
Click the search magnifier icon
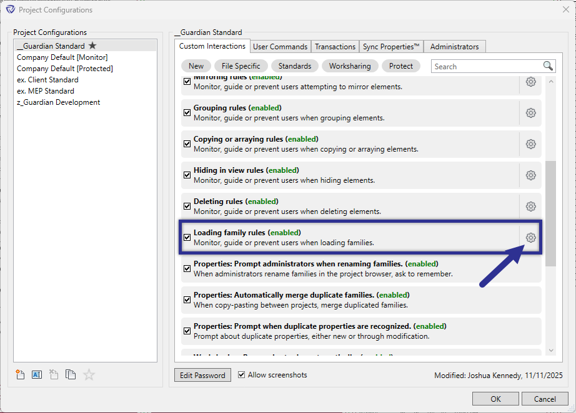(x=547, y=65)
